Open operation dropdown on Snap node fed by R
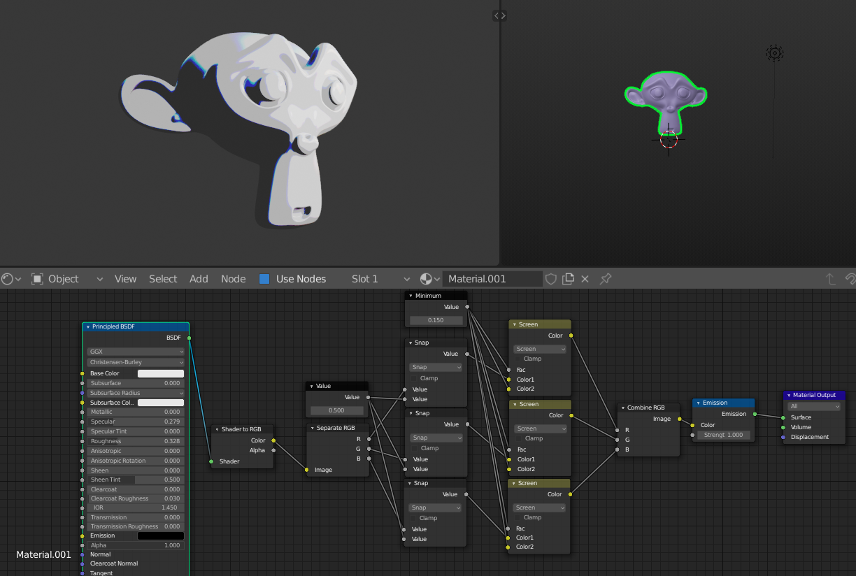This screenshot has width=856, height=576. pos(436,367)
